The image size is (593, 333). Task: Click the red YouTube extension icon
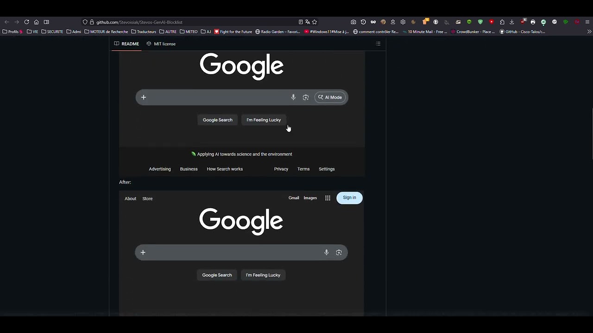tap(492, 22)
